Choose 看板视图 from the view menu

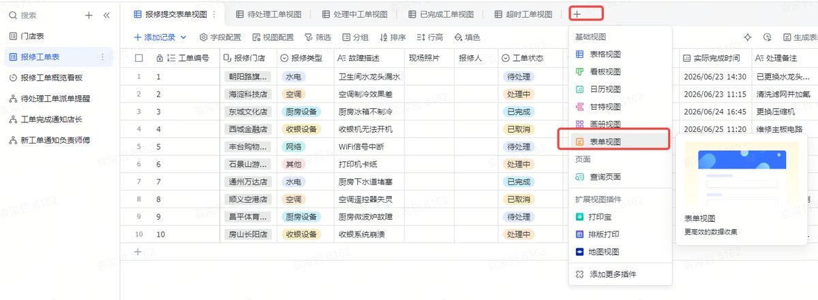coord(620,71)
